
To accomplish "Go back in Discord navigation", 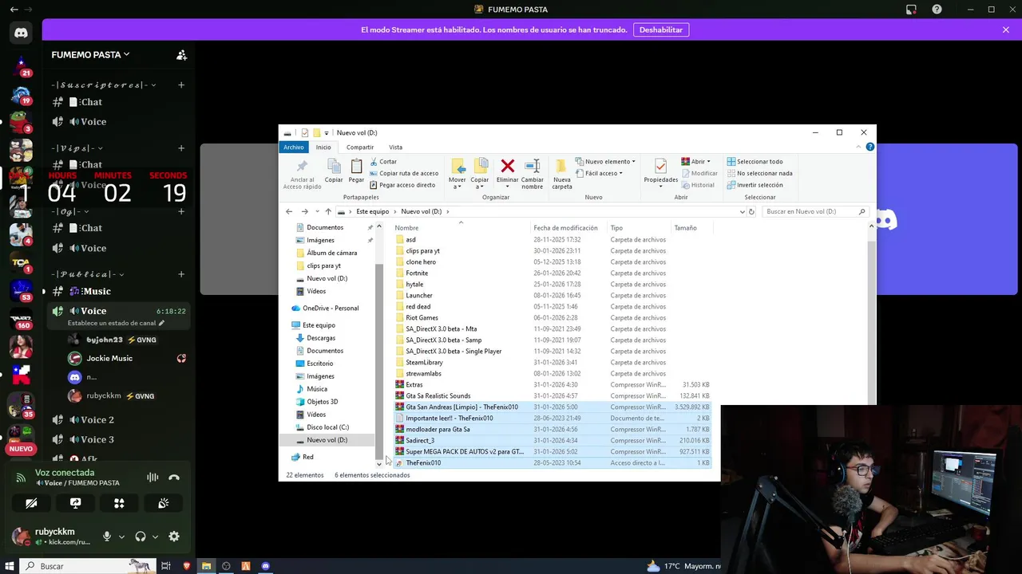I will [14, 10].
